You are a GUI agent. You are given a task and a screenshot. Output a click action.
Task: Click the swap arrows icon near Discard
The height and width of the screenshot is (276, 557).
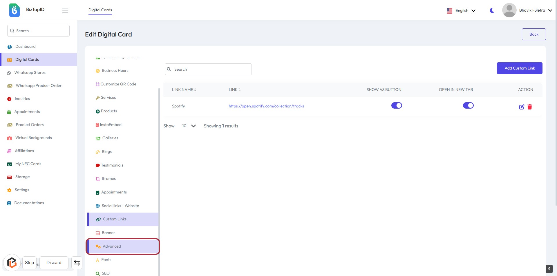(77, 263)
